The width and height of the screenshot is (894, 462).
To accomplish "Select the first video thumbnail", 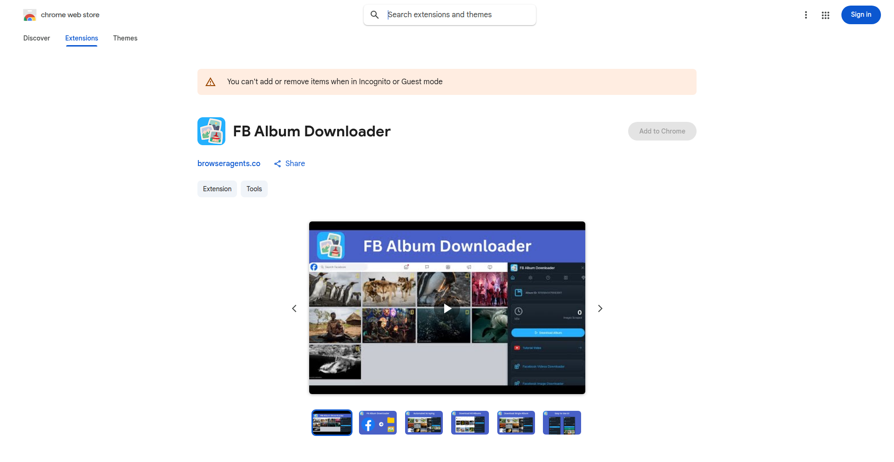I will coord(332,422).
